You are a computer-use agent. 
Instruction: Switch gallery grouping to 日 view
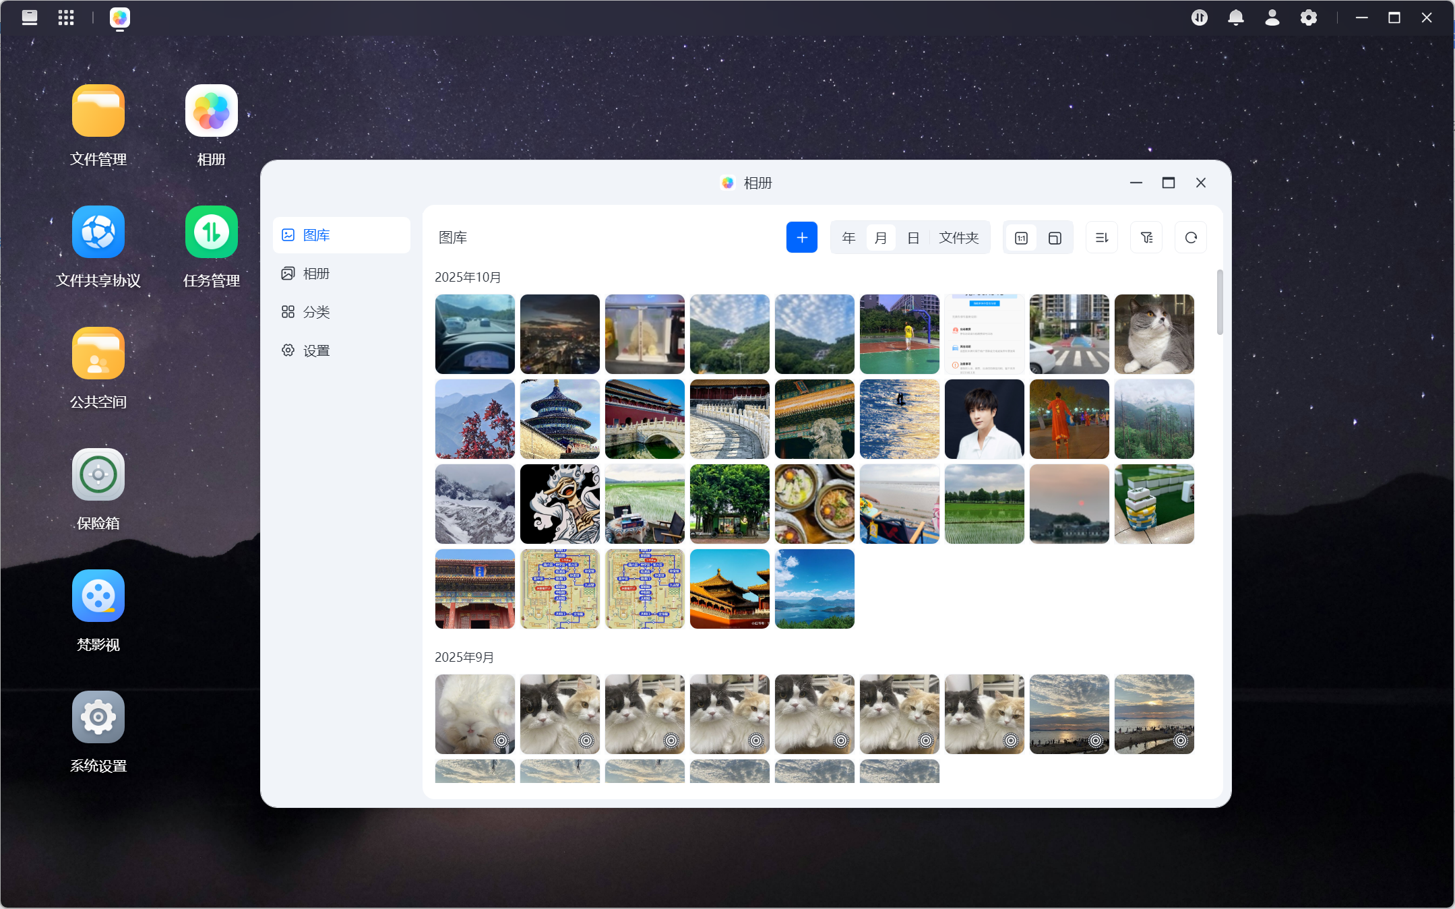tap(913, 238)
